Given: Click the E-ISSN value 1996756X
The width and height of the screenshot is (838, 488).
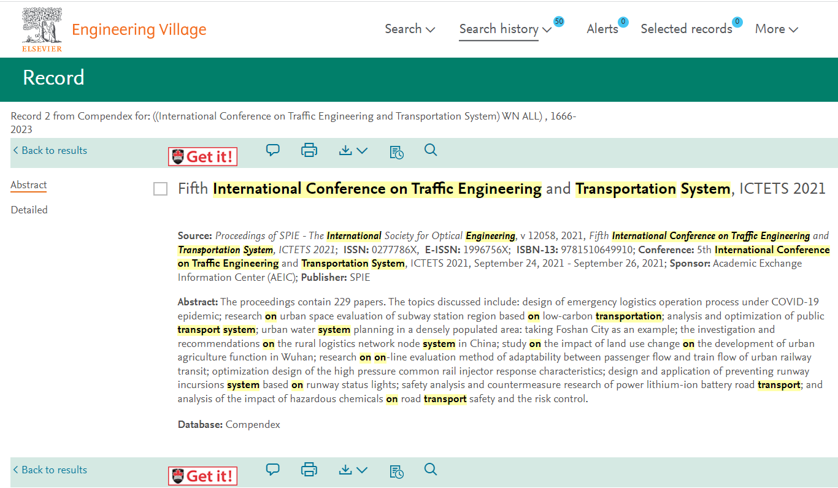Looking at the screenshot, I should pyautogui.click(x=486, y=250).
